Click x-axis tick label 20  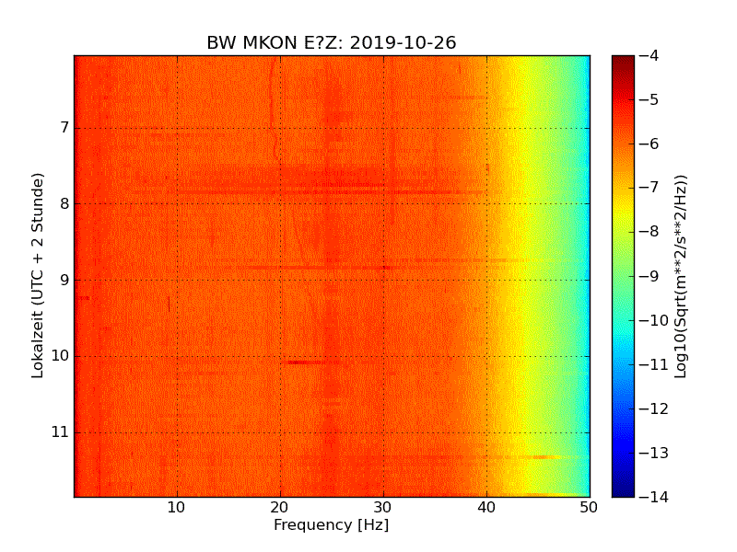(x=280, y=508)
